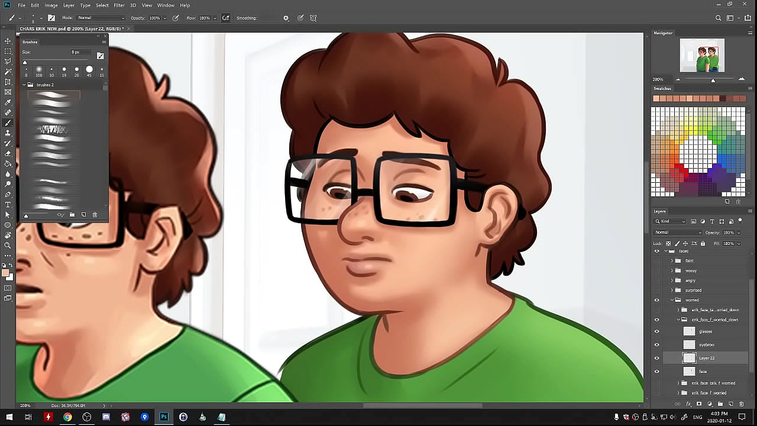757x426 pixels.
Task: Open smoothing options gear icon
Action: tap(286, 18)
